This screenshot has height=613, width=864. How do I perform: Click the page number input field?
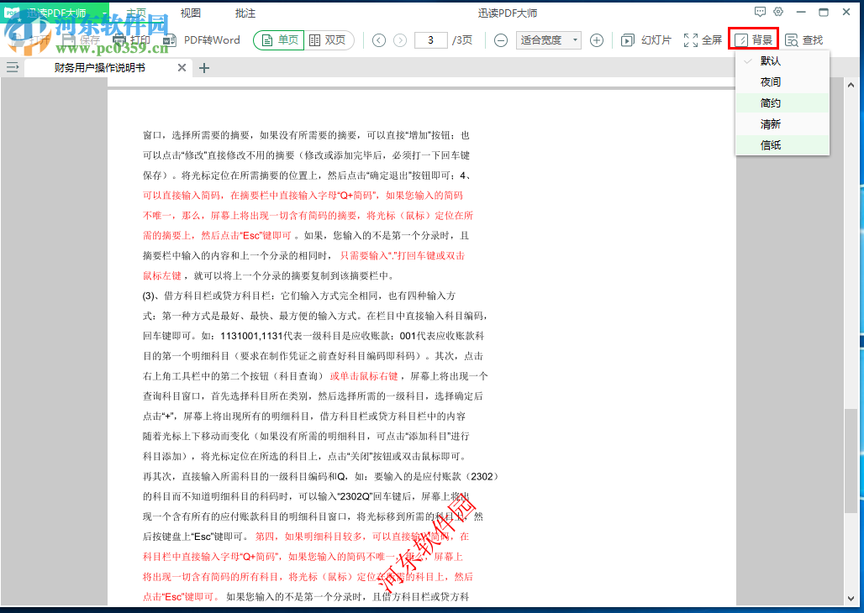pos(430,39)
